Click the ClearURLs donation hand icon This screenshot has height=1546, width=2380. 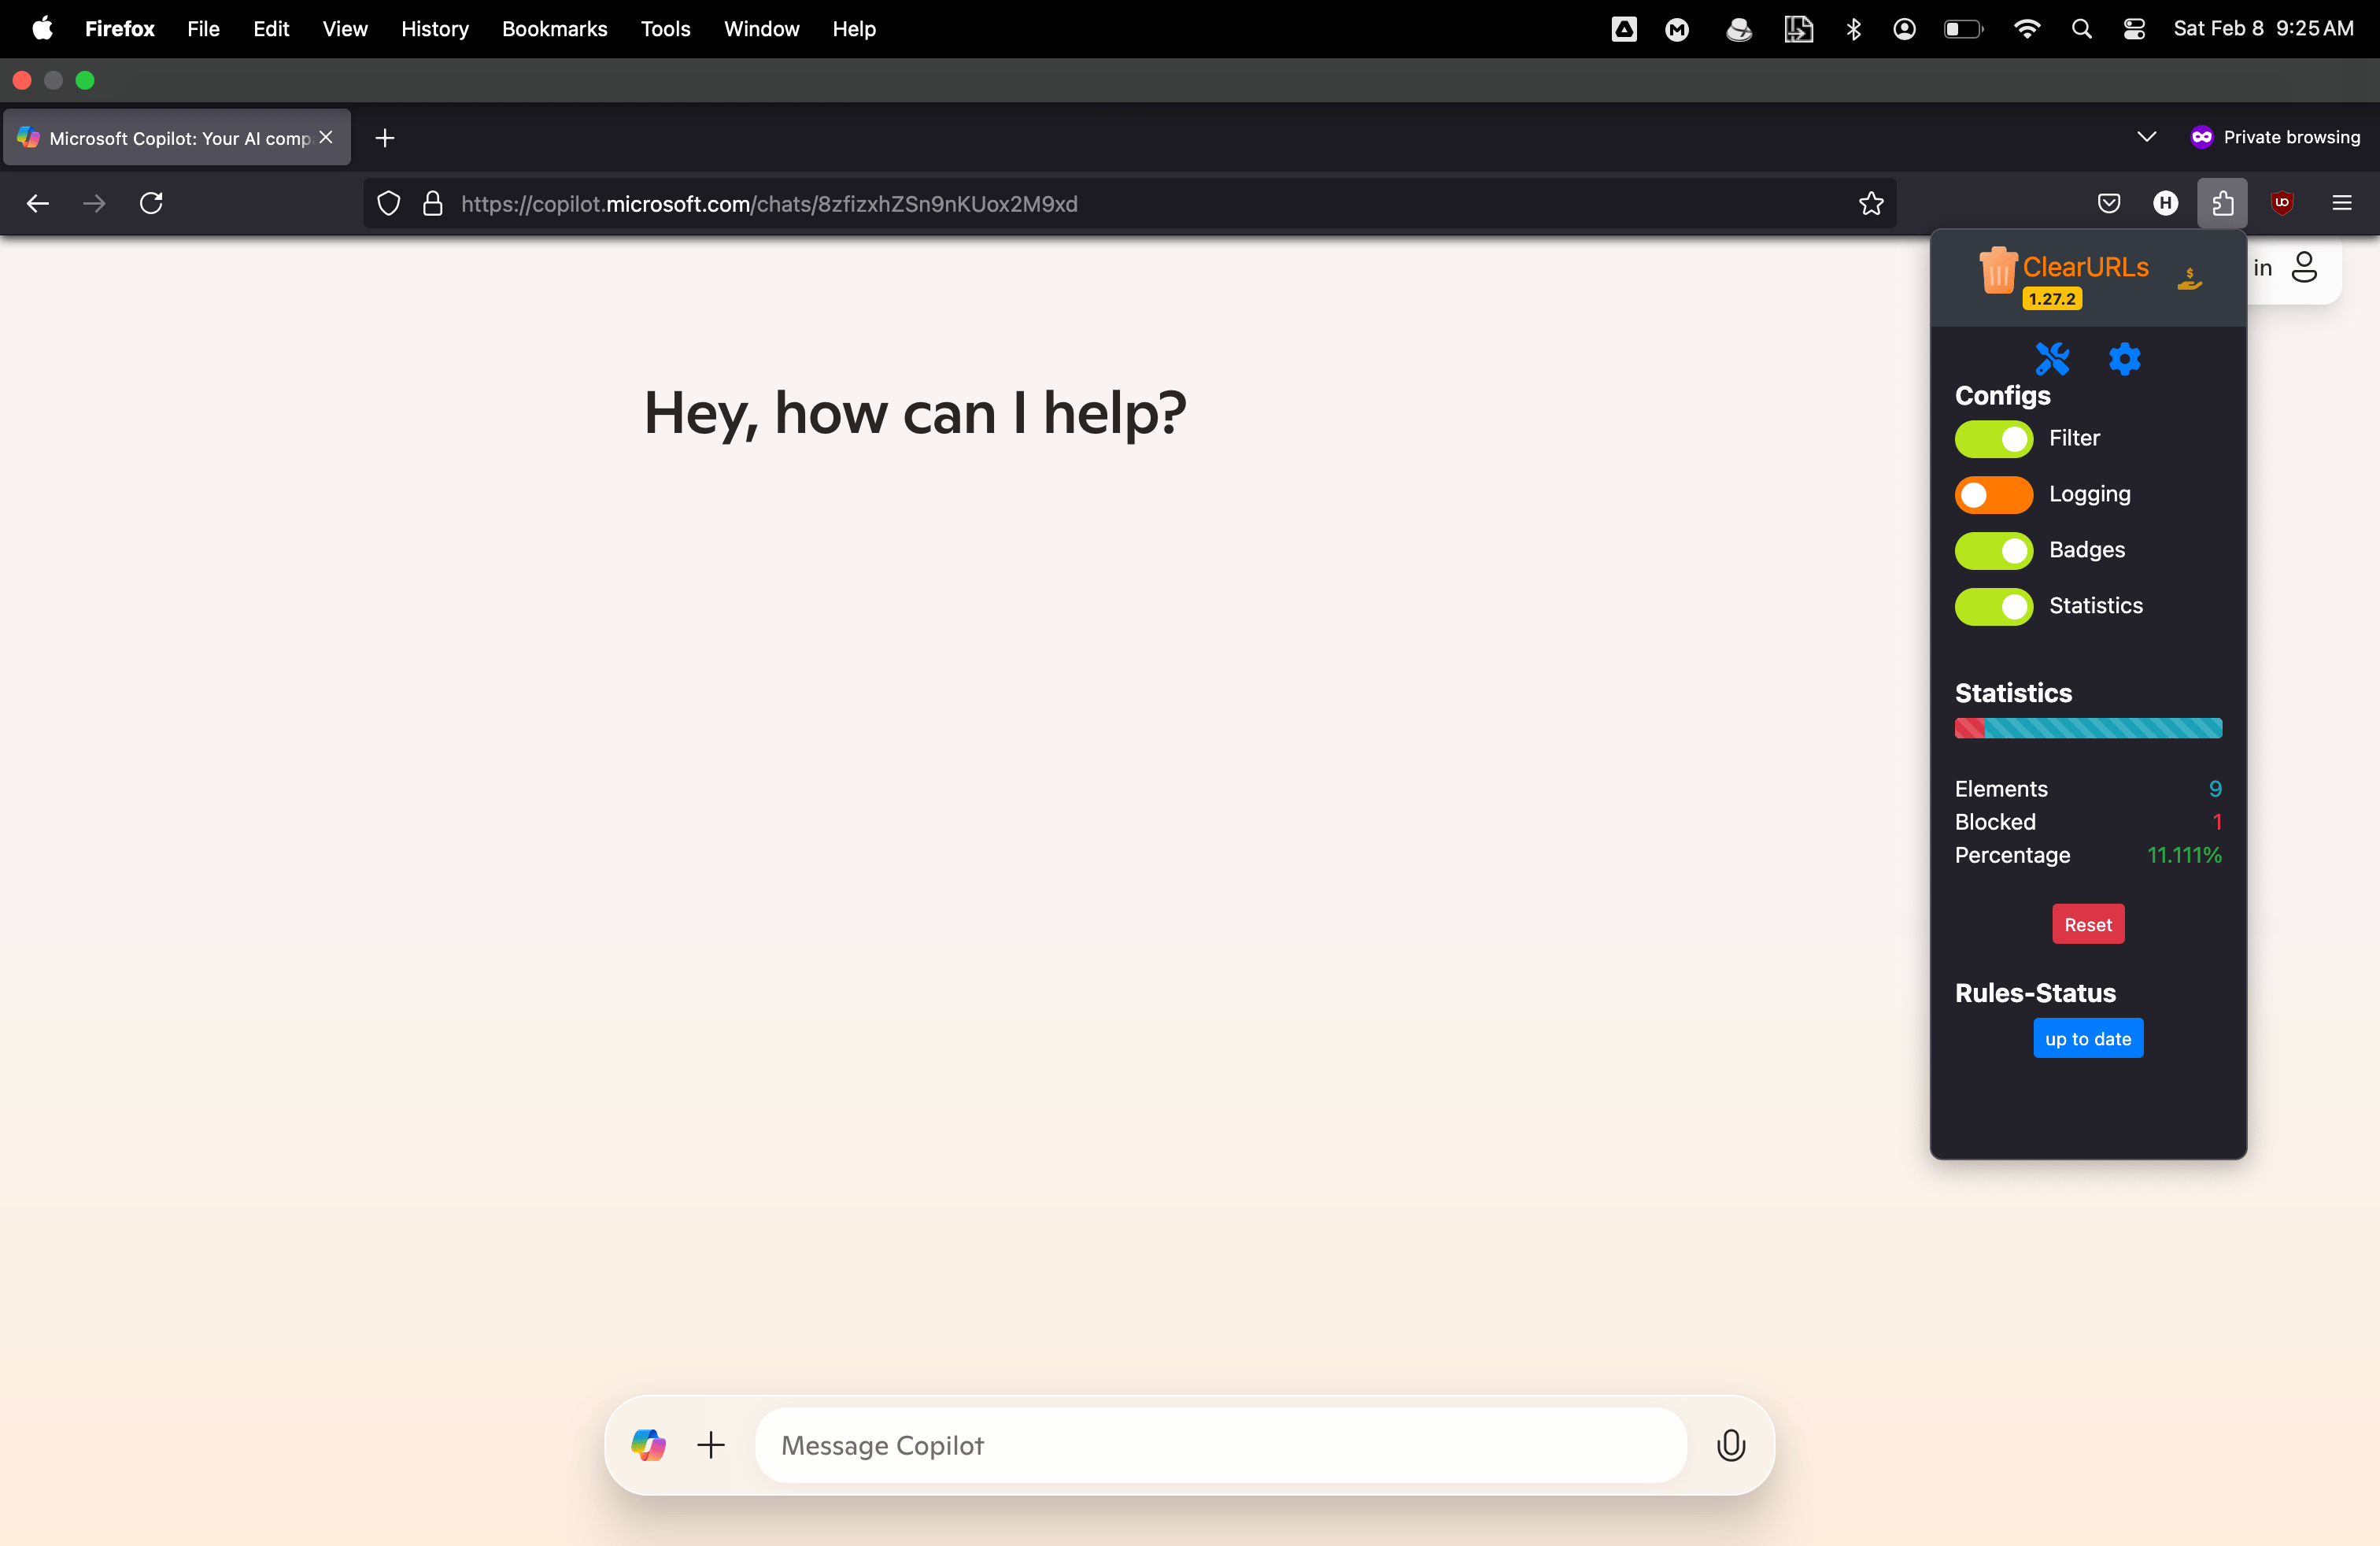(2189, 280)
